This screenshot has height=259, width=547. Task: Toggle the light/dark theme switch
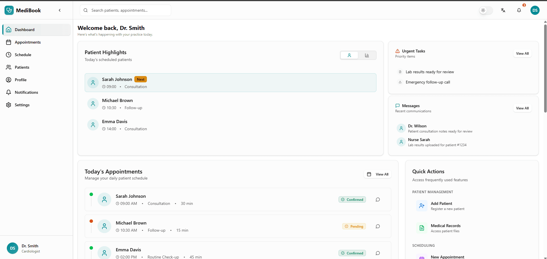486,10
